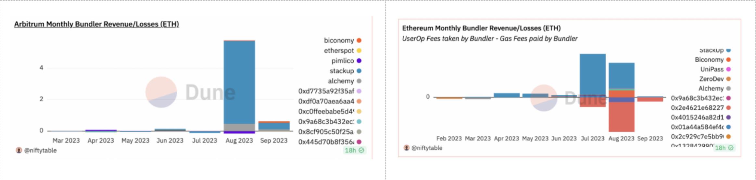Toggle Biconomy series in Ethereum legend

pos(712,60)
